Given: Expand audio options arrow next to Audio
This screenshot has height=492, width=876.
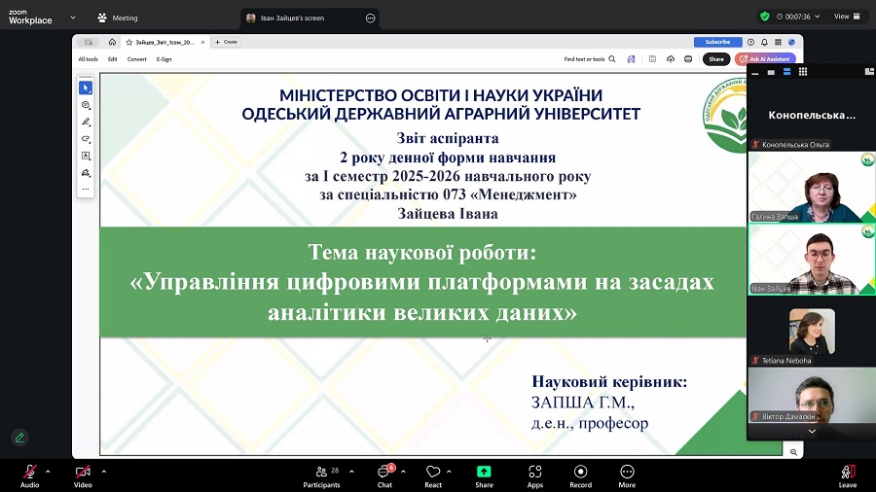Looking at the screenshot, I should 51,471.
